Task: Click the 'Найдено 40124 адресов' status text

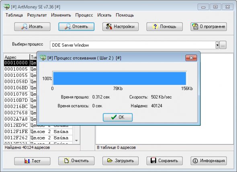Action: pos(27,147)
